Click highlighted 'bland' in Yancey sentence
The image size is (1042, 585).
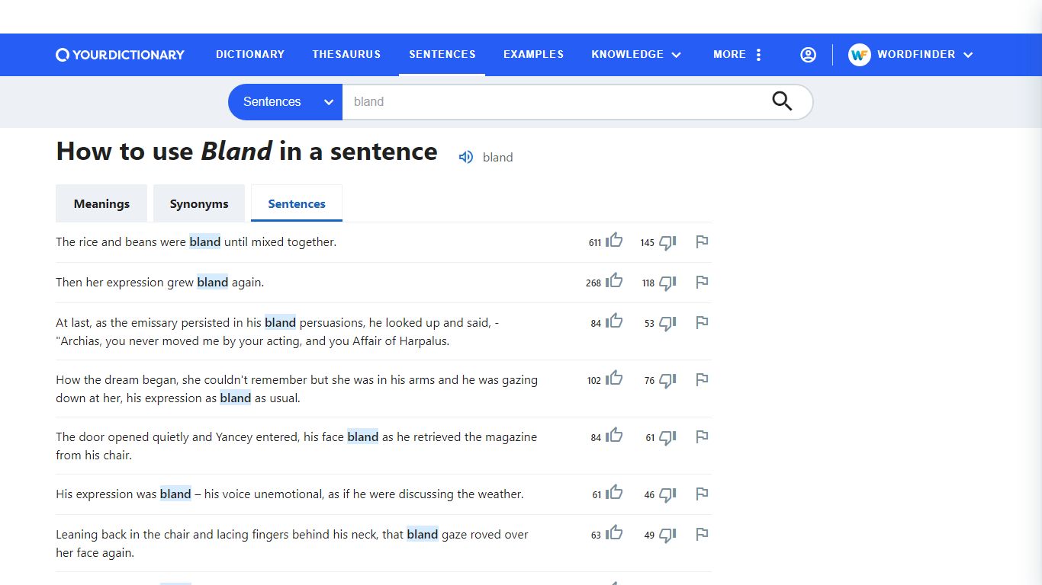pyautogui.click(x=363, y=437)
